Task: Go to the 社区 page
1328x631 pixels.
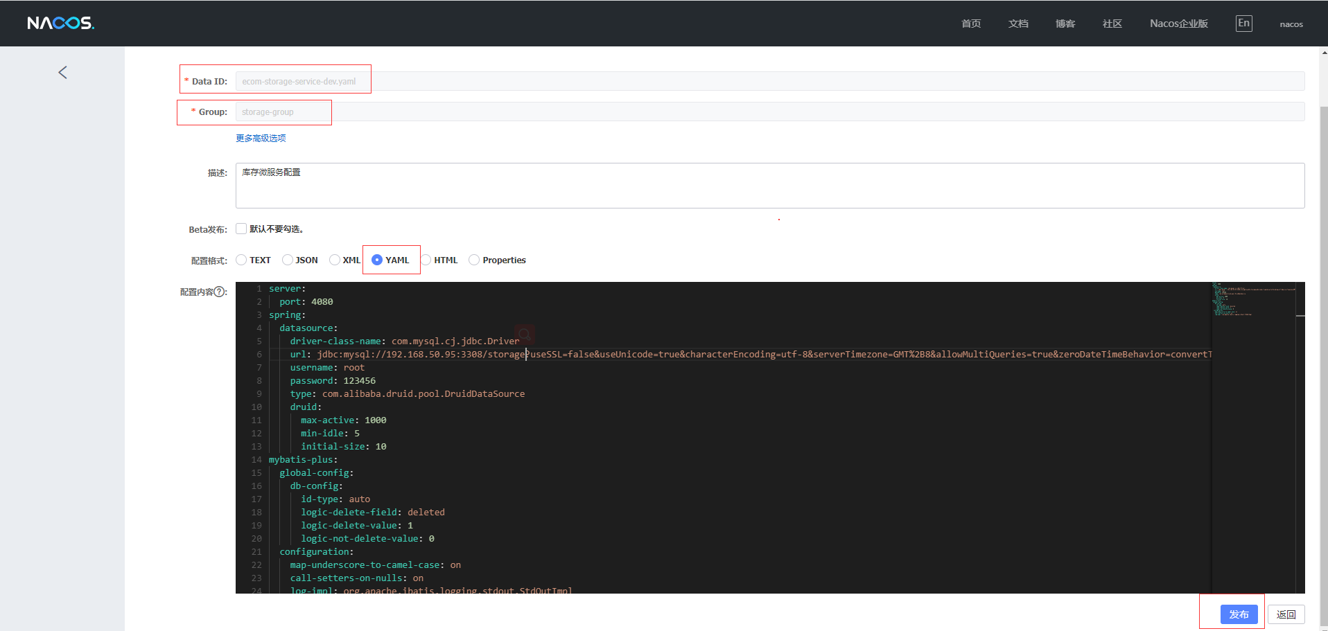Action: coord(1112,24)
